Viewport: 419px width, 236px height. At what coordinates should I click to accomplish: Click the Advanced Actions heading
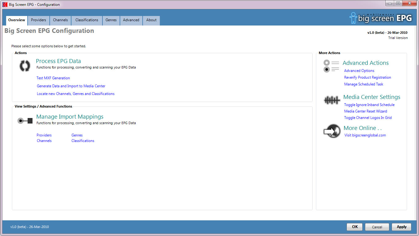pos(366,63)
